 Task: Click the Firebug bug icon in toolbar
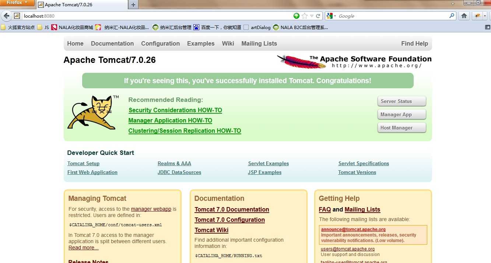[478, 16]
